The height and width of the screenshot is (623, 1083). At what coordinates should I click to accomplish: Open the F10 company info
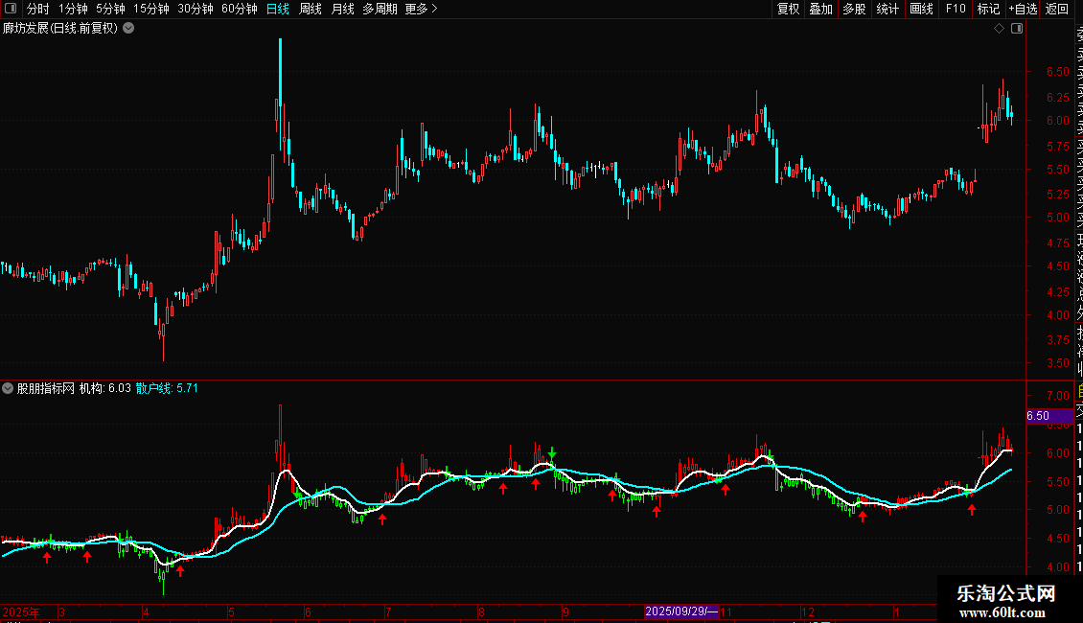pos(956,9)
